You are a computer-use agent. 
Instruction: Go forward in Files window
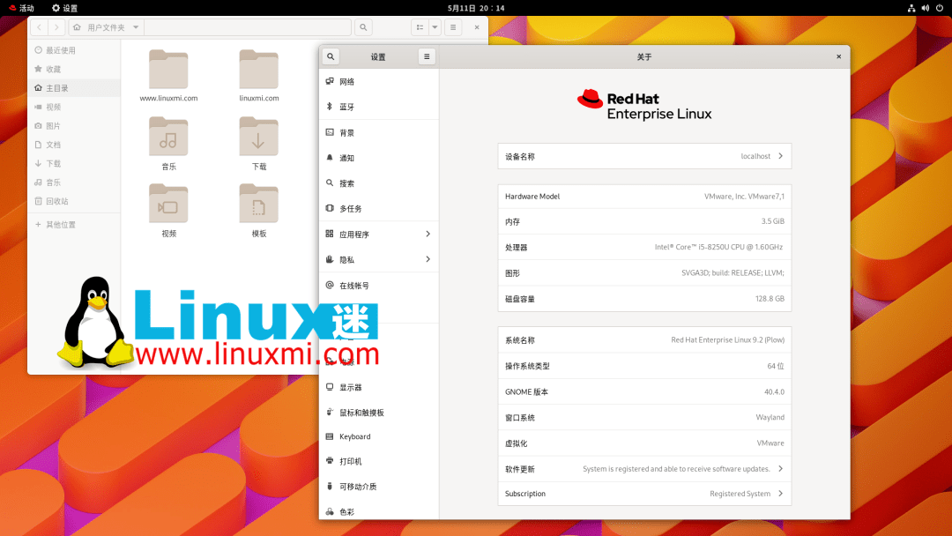tap(56, 27)
